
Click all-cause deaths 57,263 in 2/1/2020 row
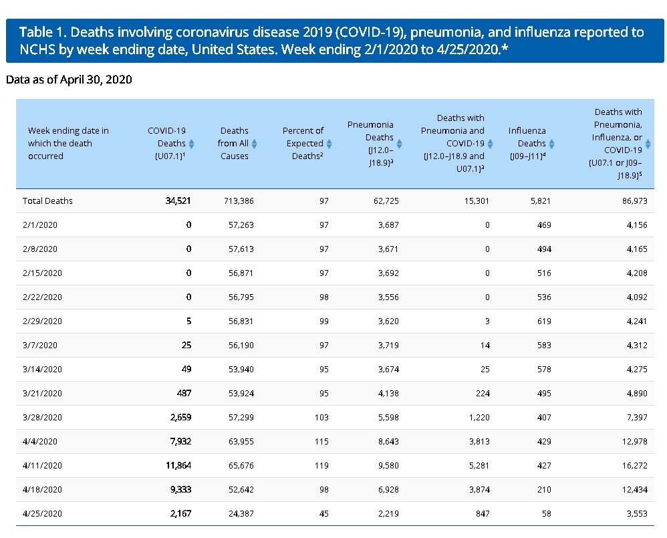coord(241,225)
